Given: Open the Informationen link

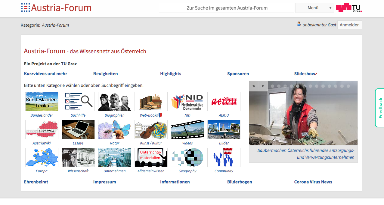Looking at the screenshot, I should click(x=175, y=182).
